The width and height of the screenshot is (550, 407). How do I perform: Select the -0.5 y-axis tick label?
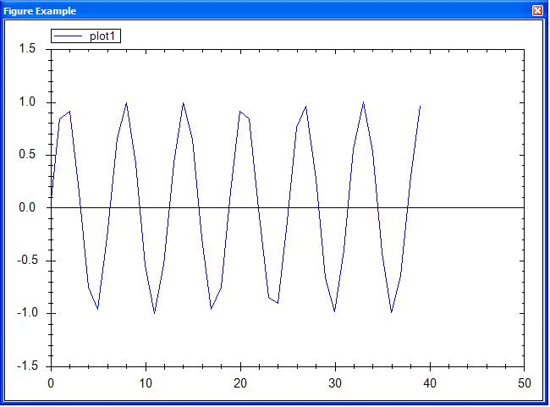point(25,261)
